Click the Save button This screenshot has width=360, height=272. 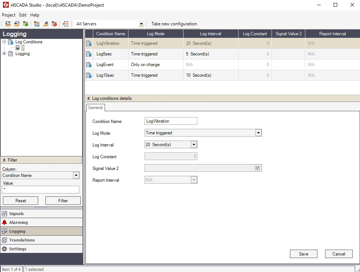(x=303, y=254)
